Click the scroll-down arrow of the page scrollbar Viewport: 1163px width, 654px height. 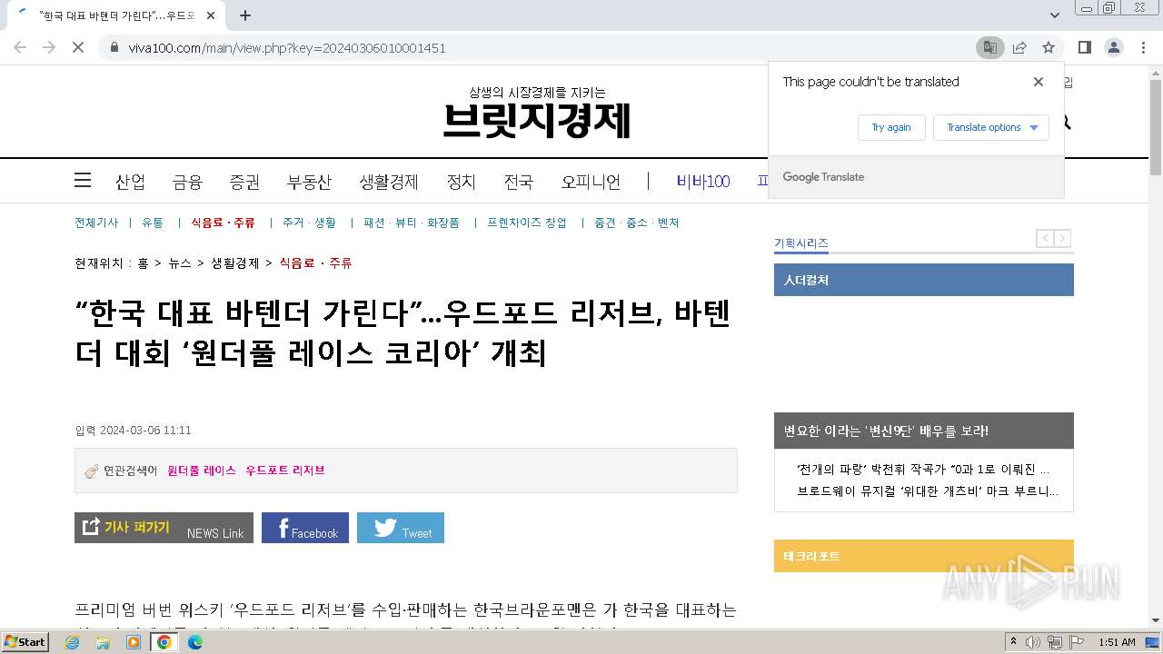pos(1155,620)
